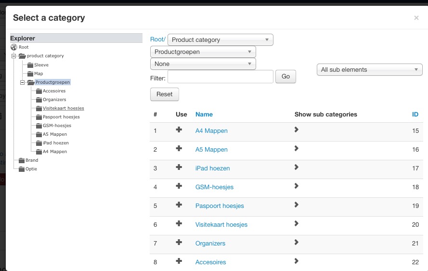Add Visitekaart hoesjes using its plus icon
Image resolution: width=428 pixels, height=271 pixels.
point(179,223)
